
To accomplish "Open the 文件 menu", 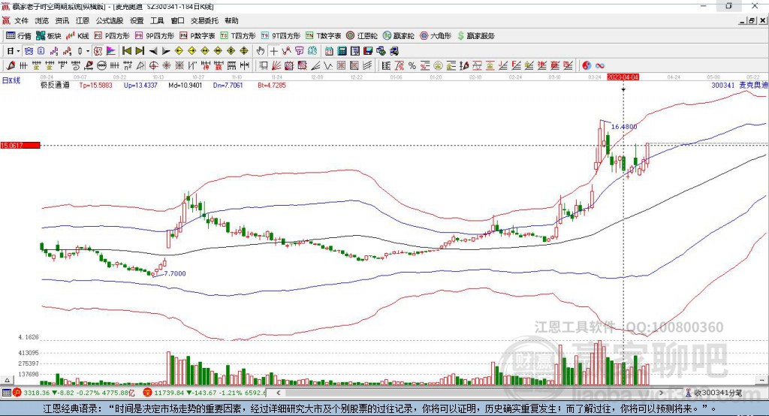I will pyautogui.click(x=21, y=20).
